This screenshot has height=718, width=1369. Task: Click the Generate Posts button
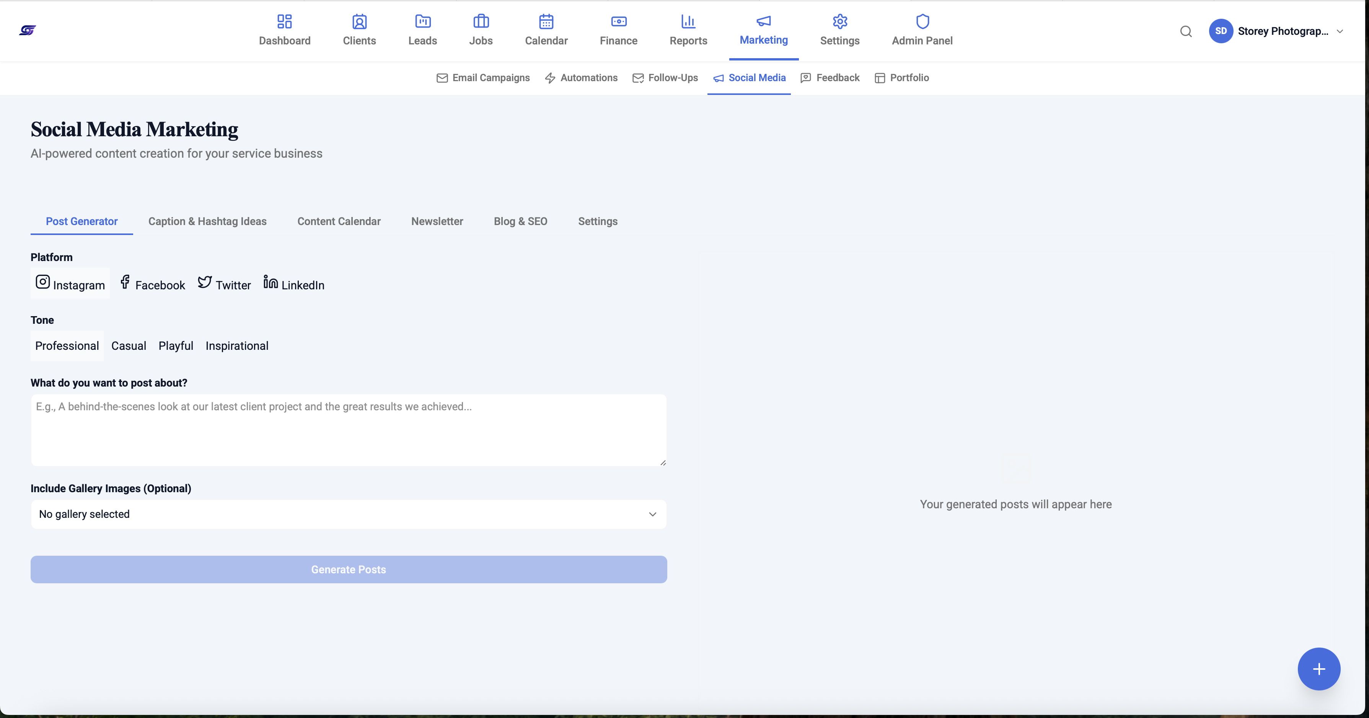349,570
